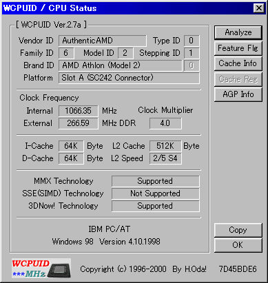Click the internal clock 1066.35 value
268x283 pixels.
pos(79,111)
